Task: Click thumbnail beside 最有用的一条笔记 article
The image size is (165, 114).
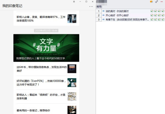Action: tap(72, 110)
